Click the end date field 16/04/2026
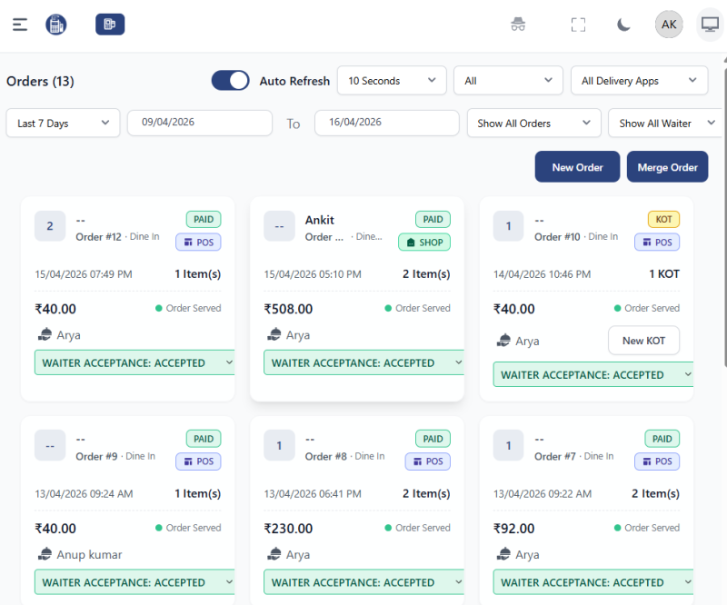This screenshot has width=727, height=605. click(387, 123)
